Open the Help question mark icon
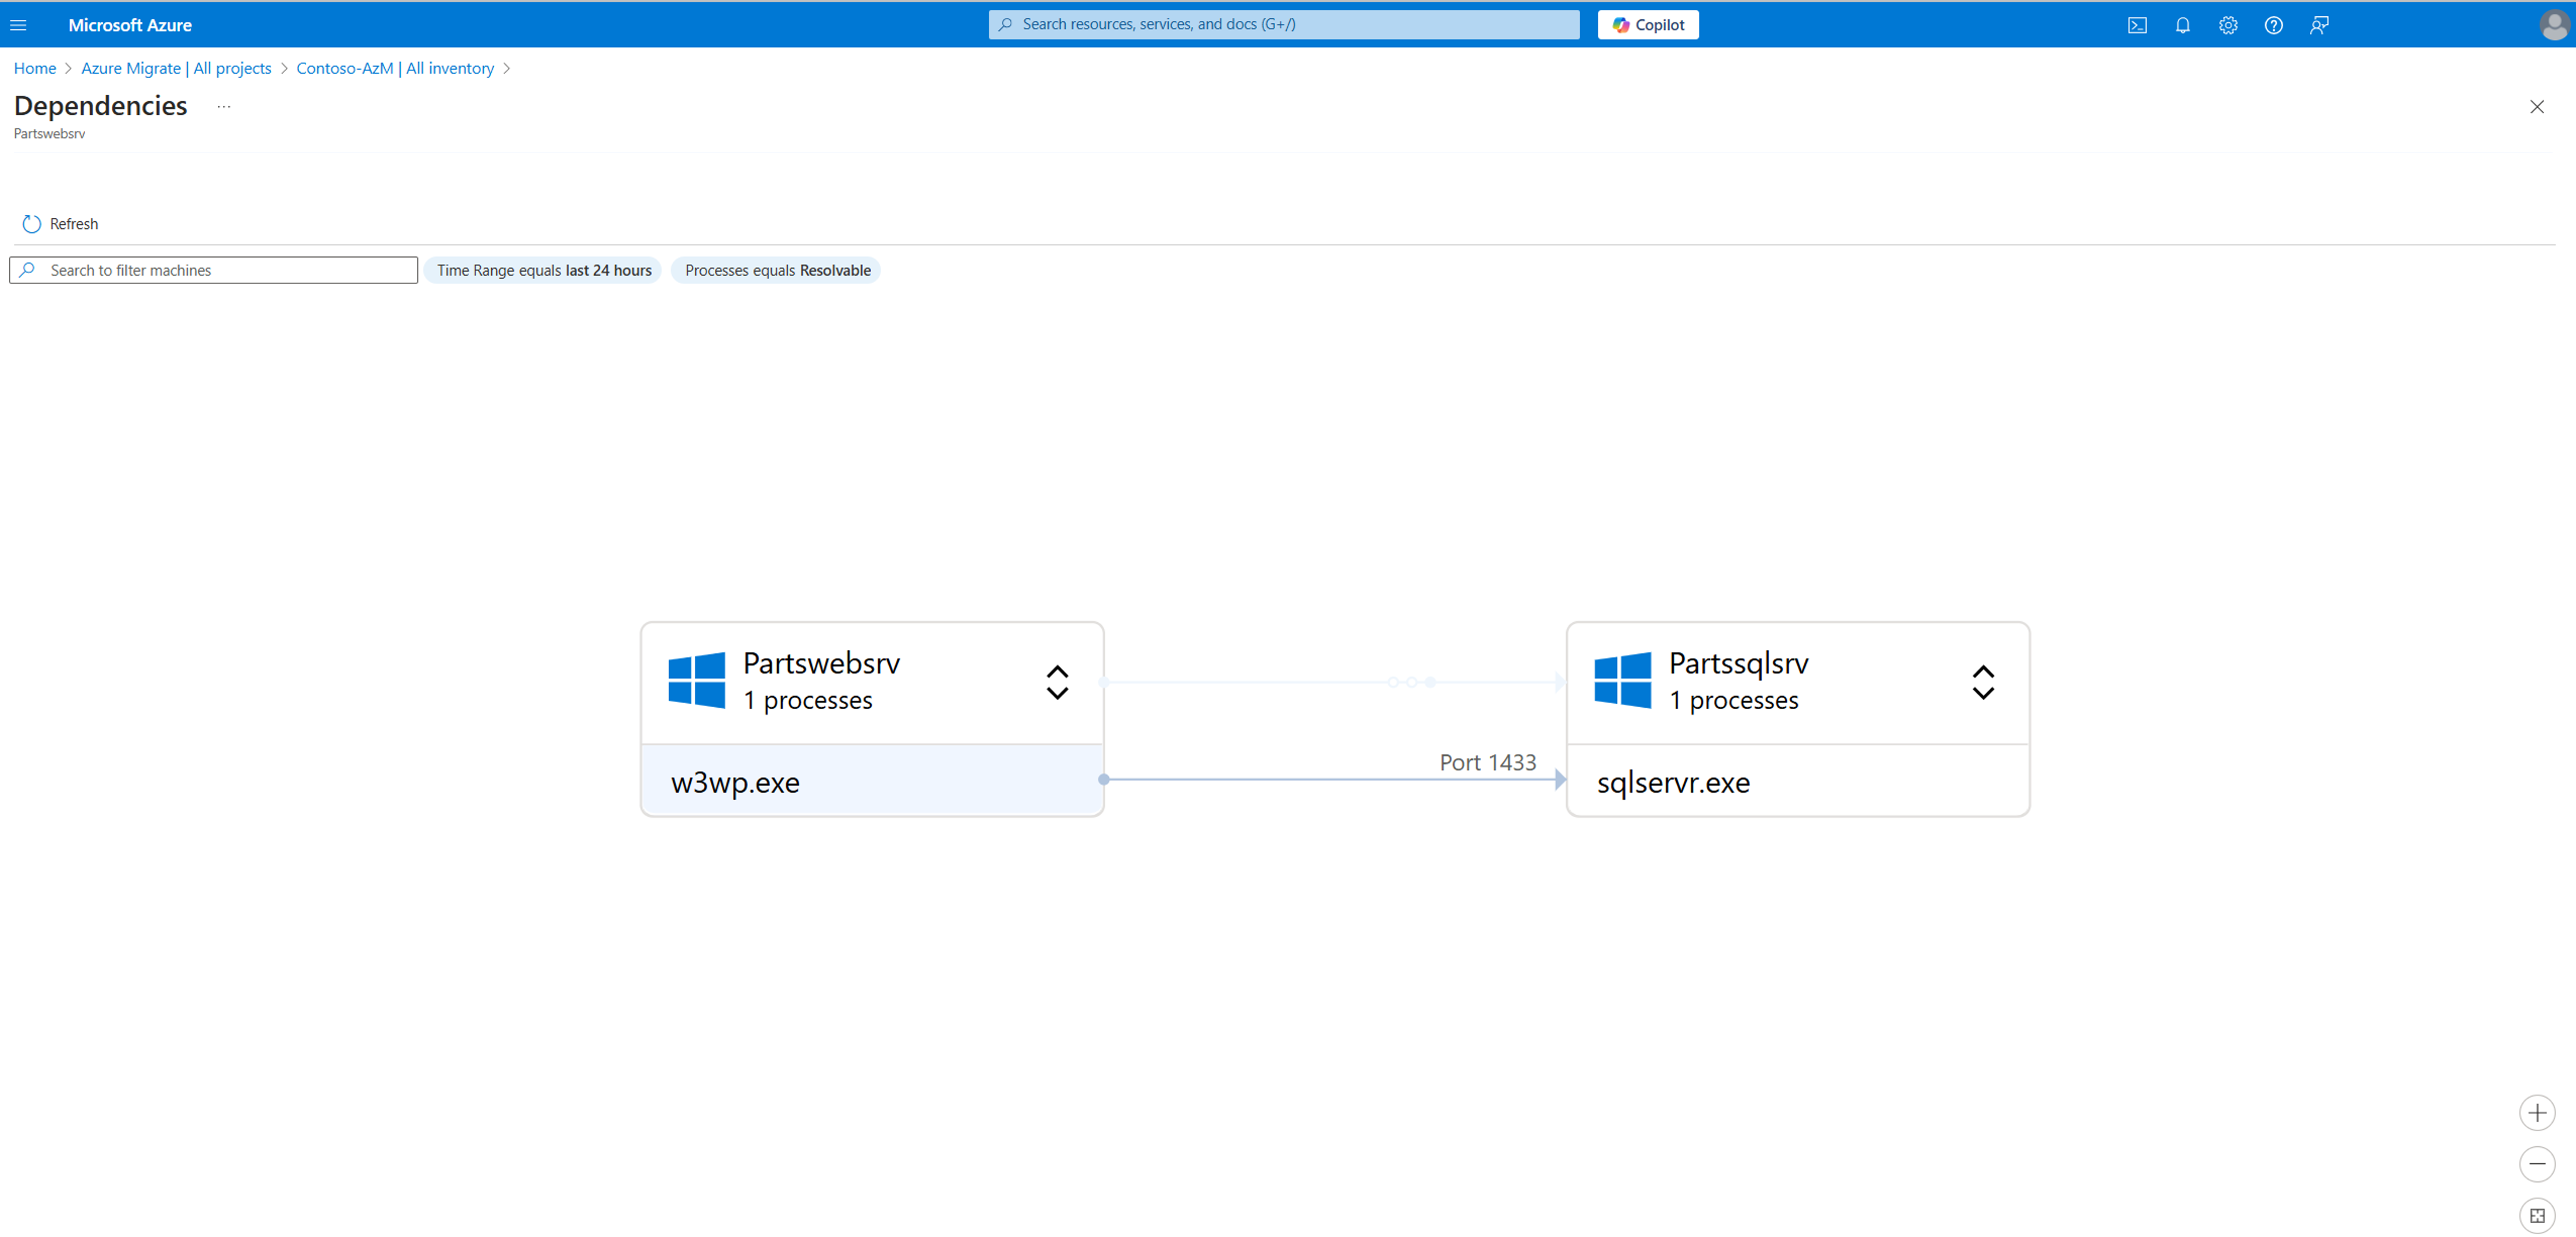 coord(2273,25)
